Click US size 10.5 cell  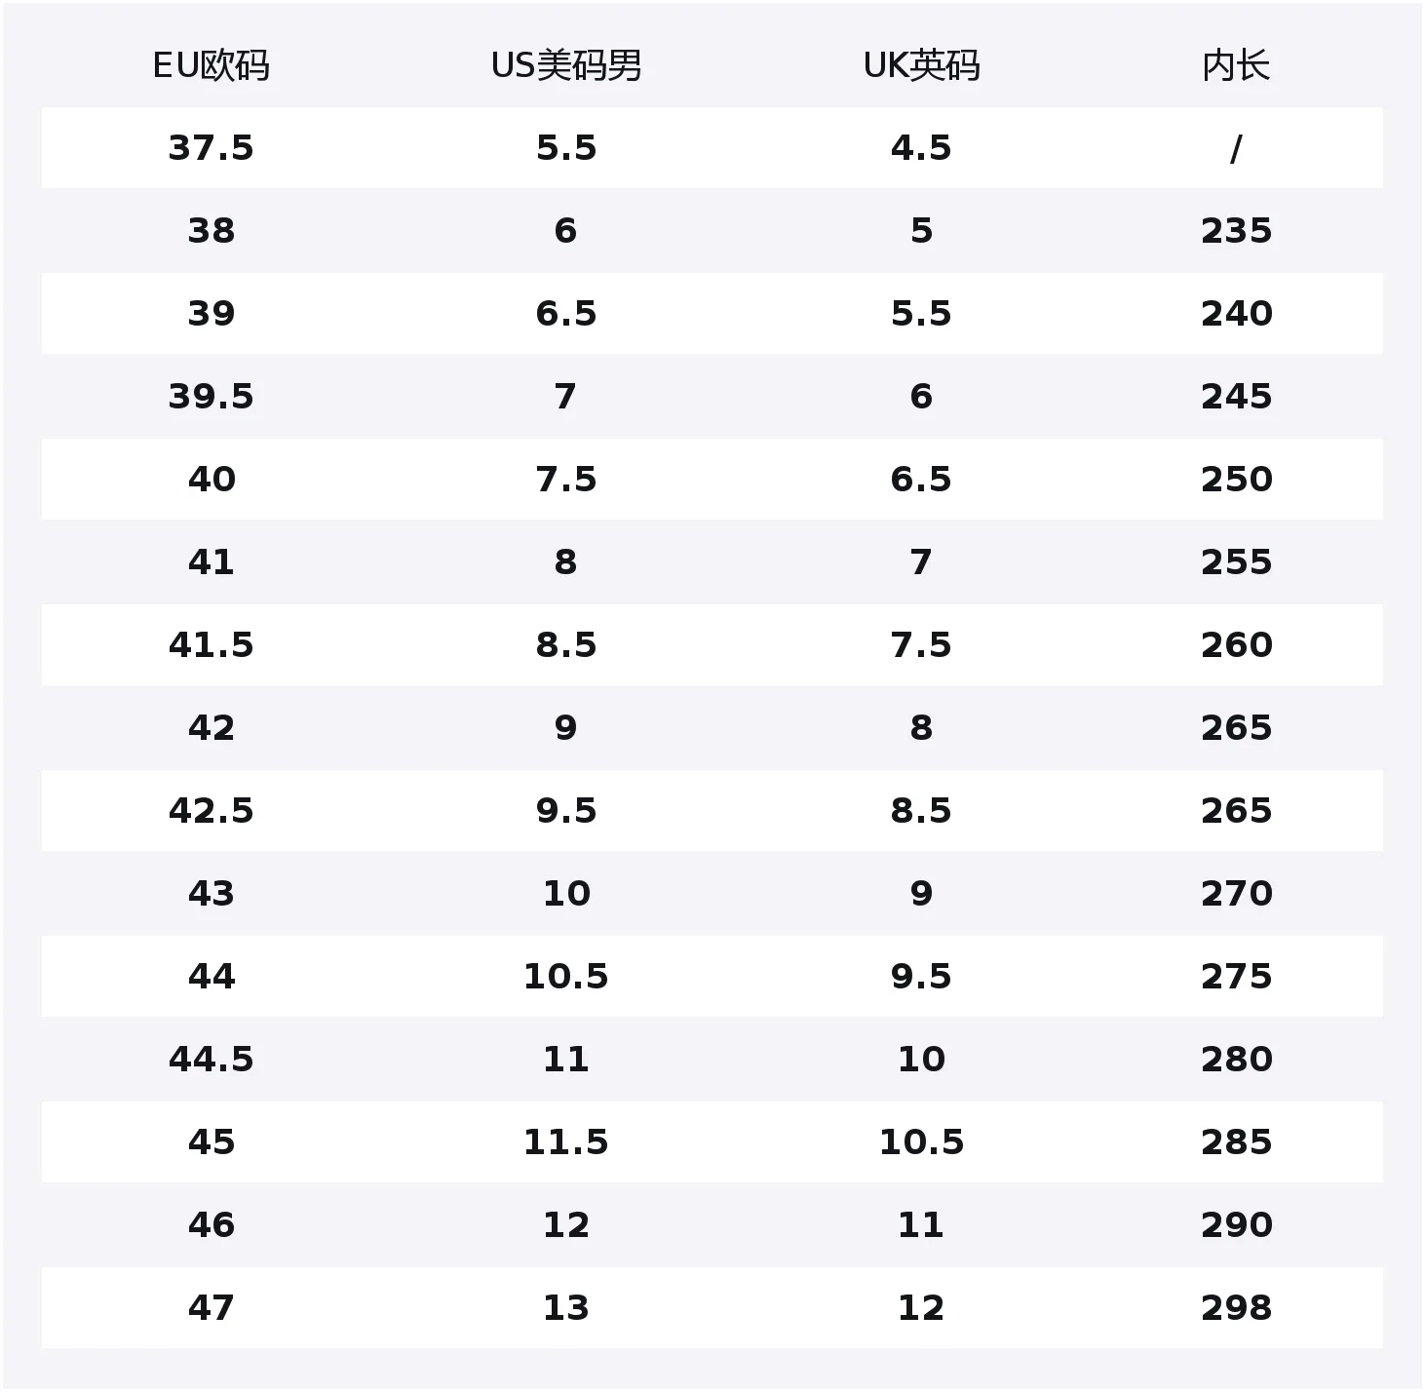click(566, 977)
